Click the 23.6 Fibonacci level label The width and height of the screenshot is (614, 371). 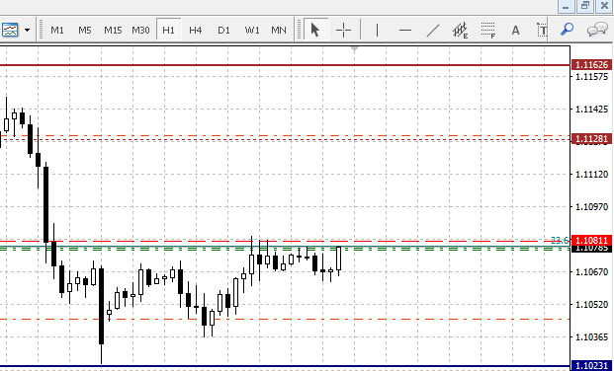560,241
